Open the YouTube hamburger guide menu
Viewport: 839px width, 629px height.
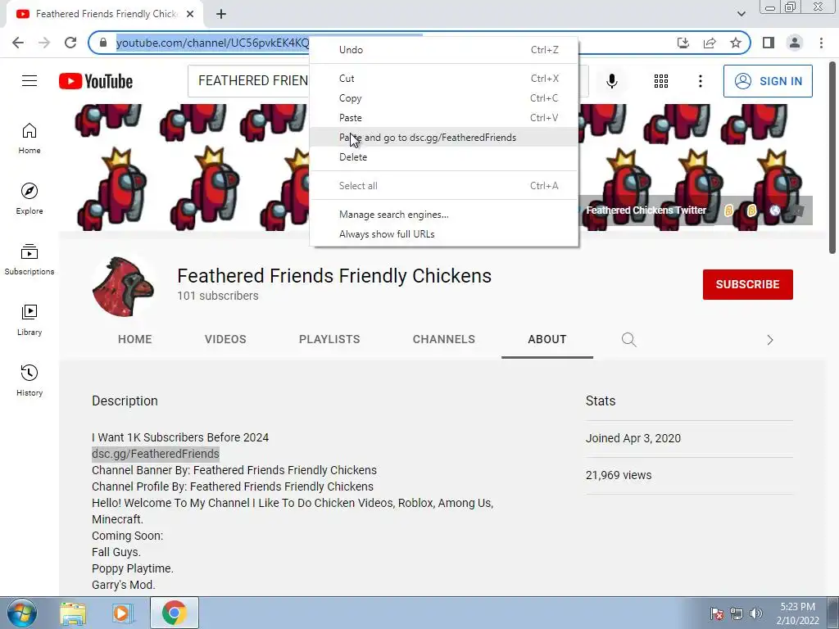(x=29, y=81)
